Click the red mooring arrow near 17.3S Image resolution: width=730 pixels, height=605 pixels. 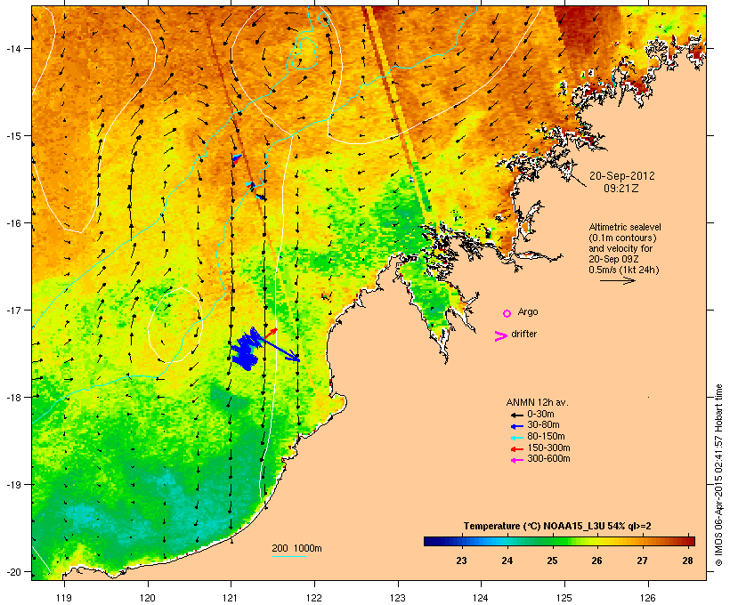click(271, 333)
